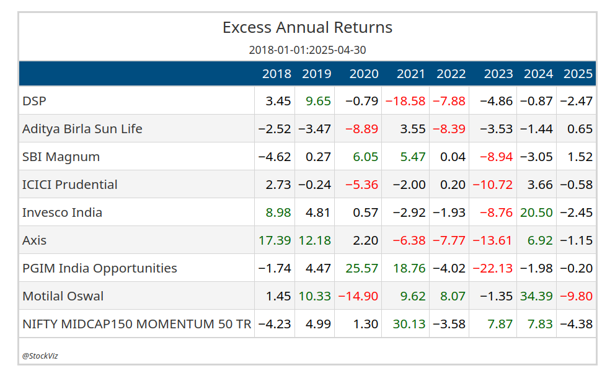
Task: Click NIFTY MIDCAP150 2023 value 7.87
Action: pyautogui.click(x=500, y=324)
